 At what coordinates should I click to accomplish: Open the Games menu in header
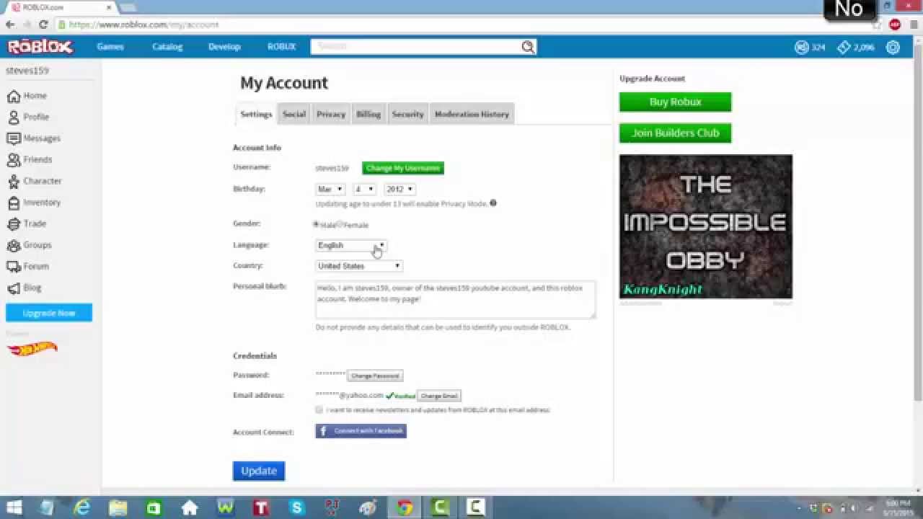(110, 47)
